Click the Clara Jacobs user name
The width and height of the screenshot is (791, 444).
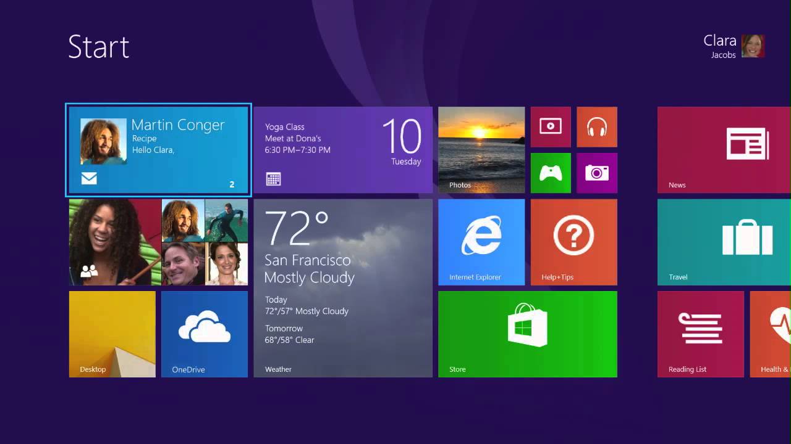(x=720, y=46)
